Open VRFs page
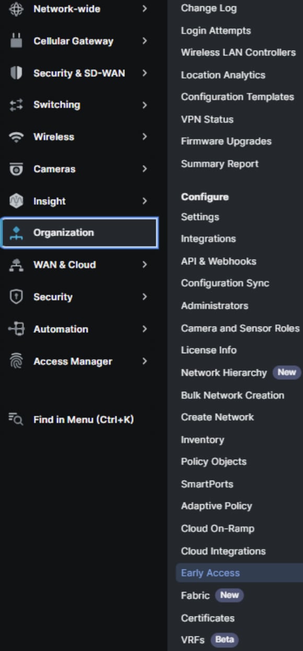The height and width of the screenshot is (651, 303). (x=192, y=640)
